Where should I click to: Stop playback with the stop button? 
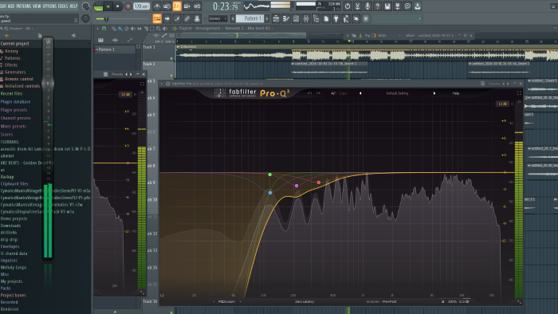(118, 6)
